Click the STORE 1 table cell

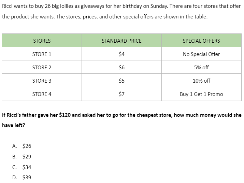tap(42, 54)
